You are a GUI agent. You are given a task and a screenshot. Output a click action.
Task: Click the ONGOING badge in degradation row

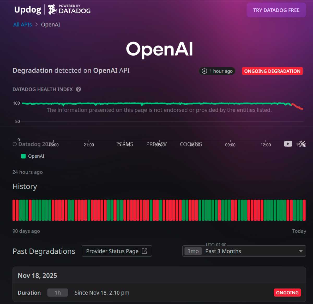[287, 293]
